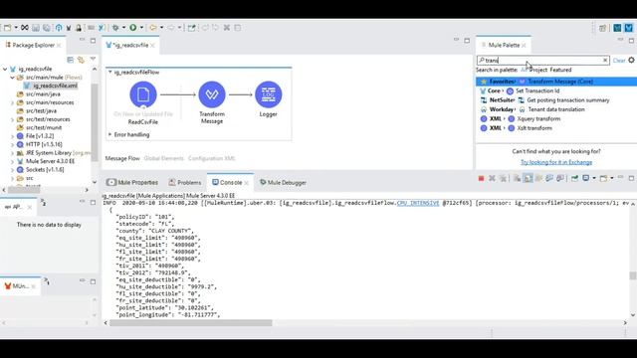Toggle Word Wrap in the Console toolbar
This screenshot has height=358, width=637.
[538, 178]
